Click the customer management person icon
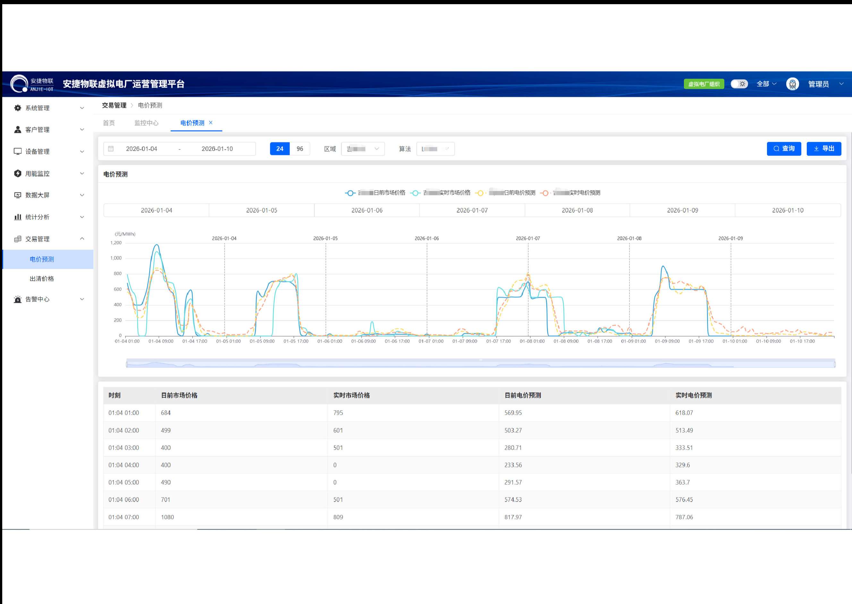This screenshot has width=852, height=604. pos(17,130)
